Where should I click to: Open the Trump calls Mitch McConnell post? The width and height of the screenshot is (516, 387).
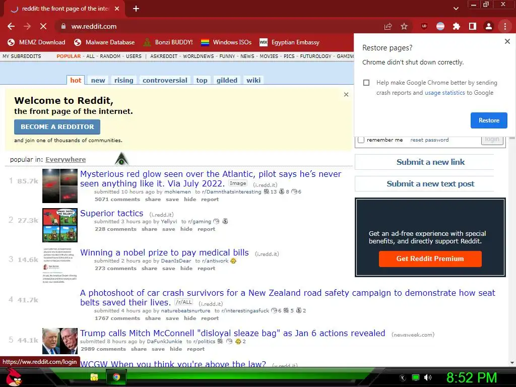[x=233, y=333]
